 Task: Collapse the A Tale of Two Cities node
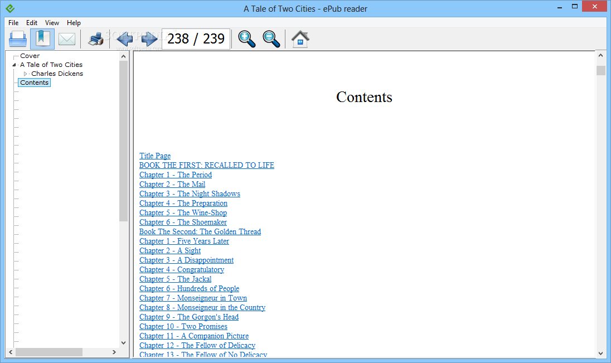tap(14, 65)
